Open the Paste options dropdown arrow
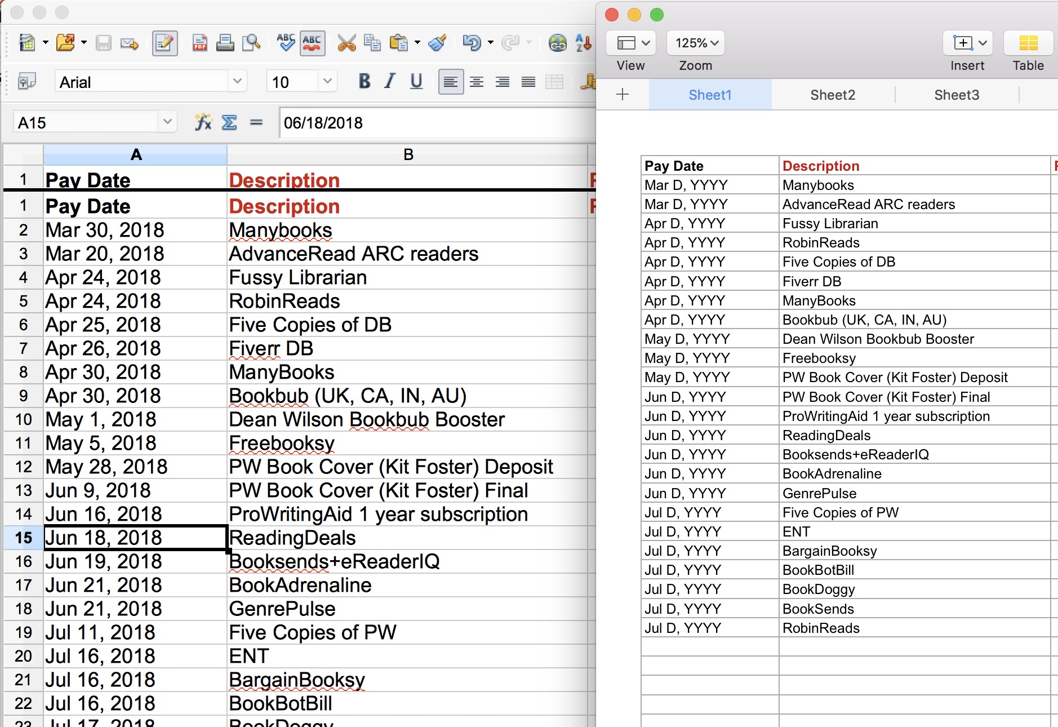The width and height of the screenshot is (1058, 727). tap(417, 42)
